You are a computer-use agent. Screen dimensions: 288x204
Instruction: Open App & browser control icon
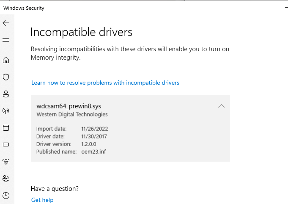coord(6,128)
